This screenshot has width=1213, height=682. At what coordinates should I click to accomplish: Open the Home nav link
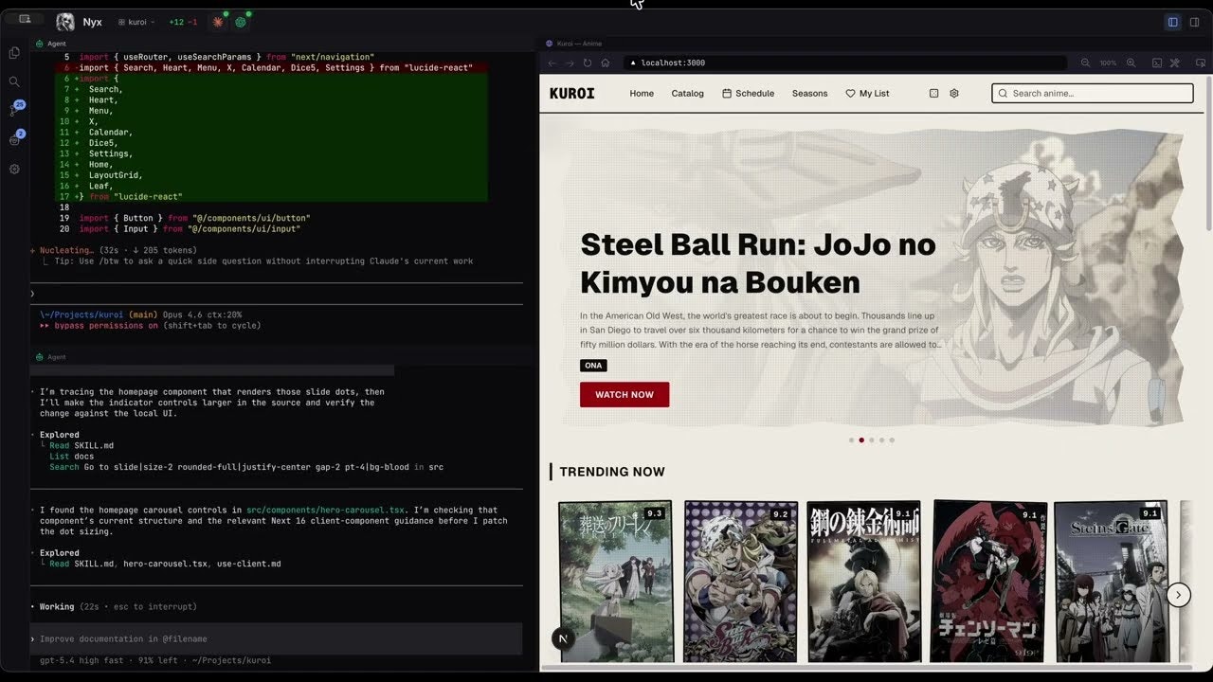coord(642,93)
